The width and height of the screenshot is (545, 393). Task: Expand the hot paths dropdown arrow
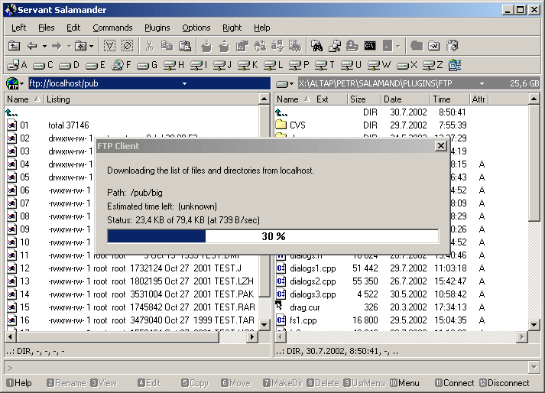pos(91,46)
